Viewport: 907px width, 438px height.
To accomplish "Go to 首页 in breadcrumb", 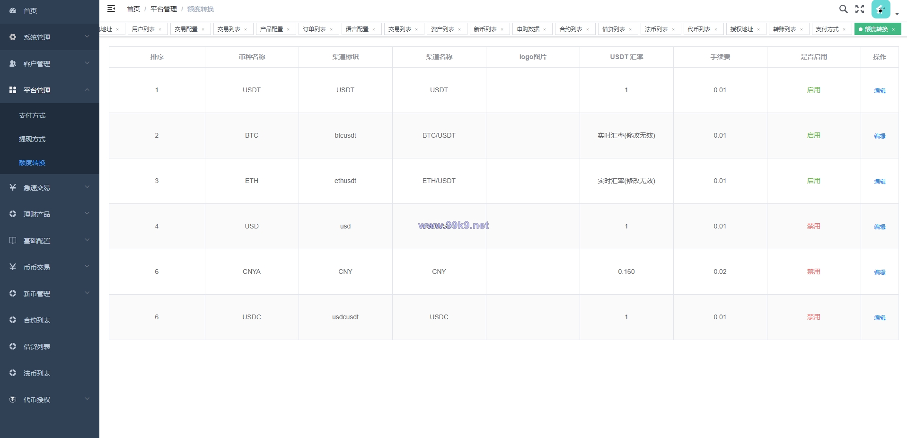I will (x=133, y=9).
